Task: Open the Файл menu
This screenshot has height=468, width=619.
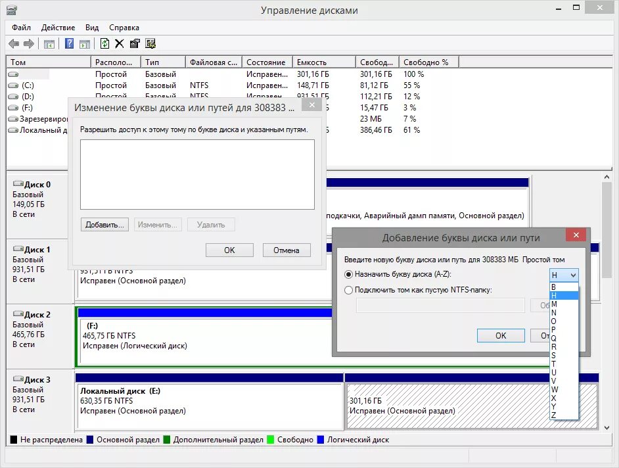Action: coord(21,28)
